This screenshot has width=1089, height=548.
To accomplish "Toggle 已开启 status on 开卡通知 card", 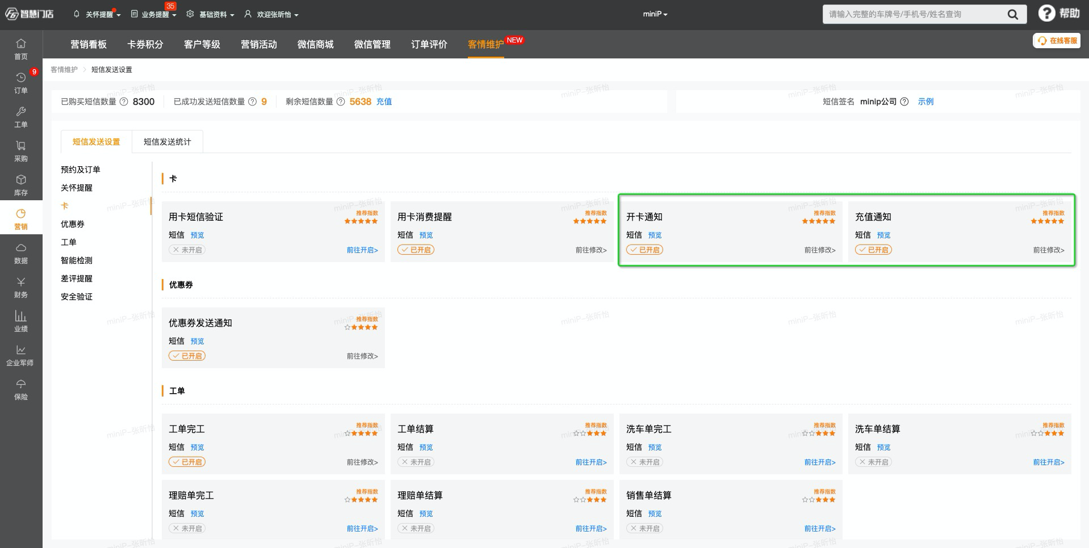I will pos(645,250).
